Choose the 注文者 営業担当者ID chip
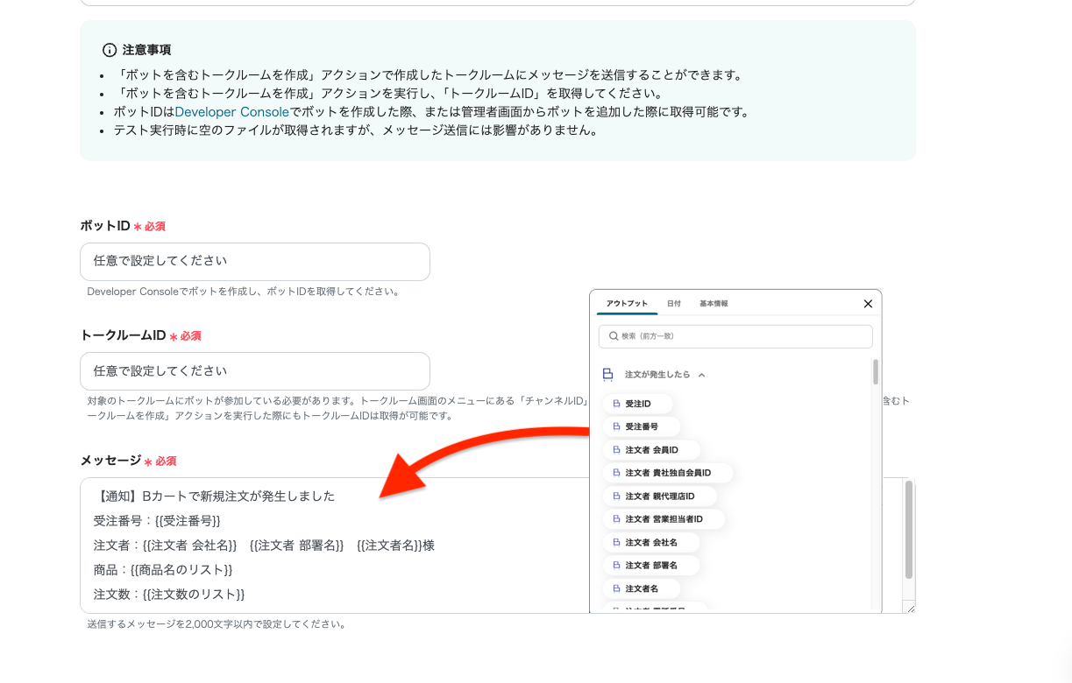Screen dimensions: 1072x683 663,519
